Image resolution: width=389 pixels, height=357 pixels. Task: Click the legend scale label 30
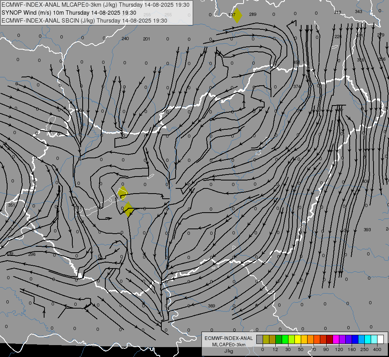(288, 349)
